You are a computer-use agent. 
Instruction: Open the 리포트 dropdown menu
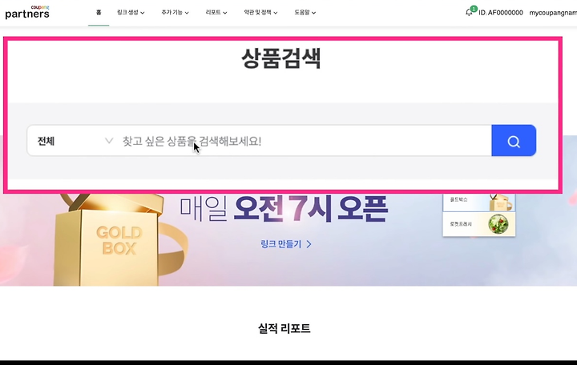click(216, 13)
